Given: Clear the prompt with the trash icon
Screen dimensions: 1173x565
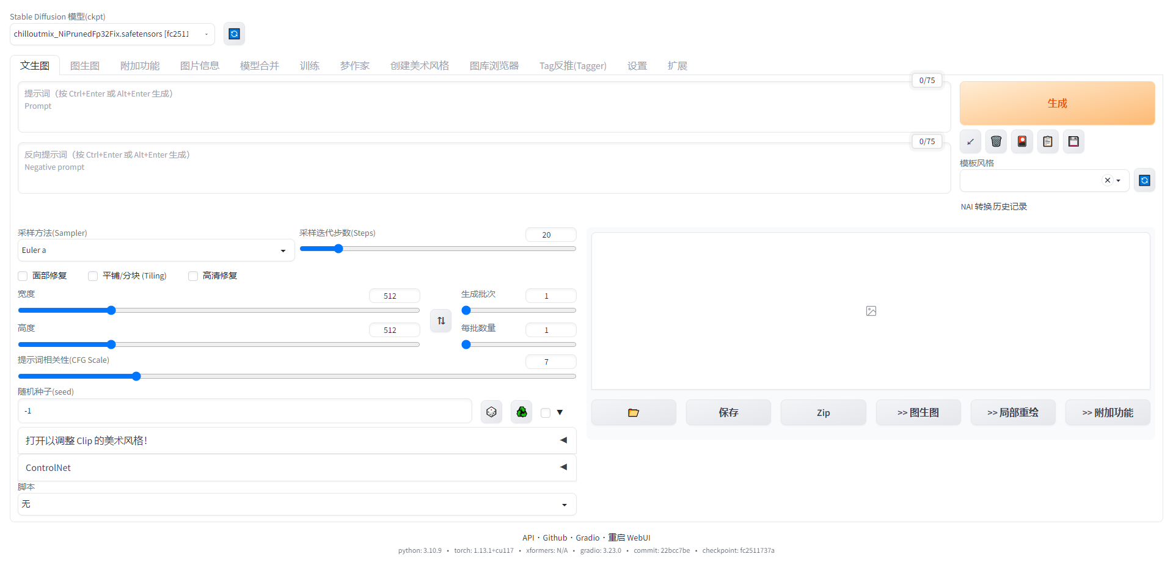Looking at the screenshot, I should (x=996, y=142).
